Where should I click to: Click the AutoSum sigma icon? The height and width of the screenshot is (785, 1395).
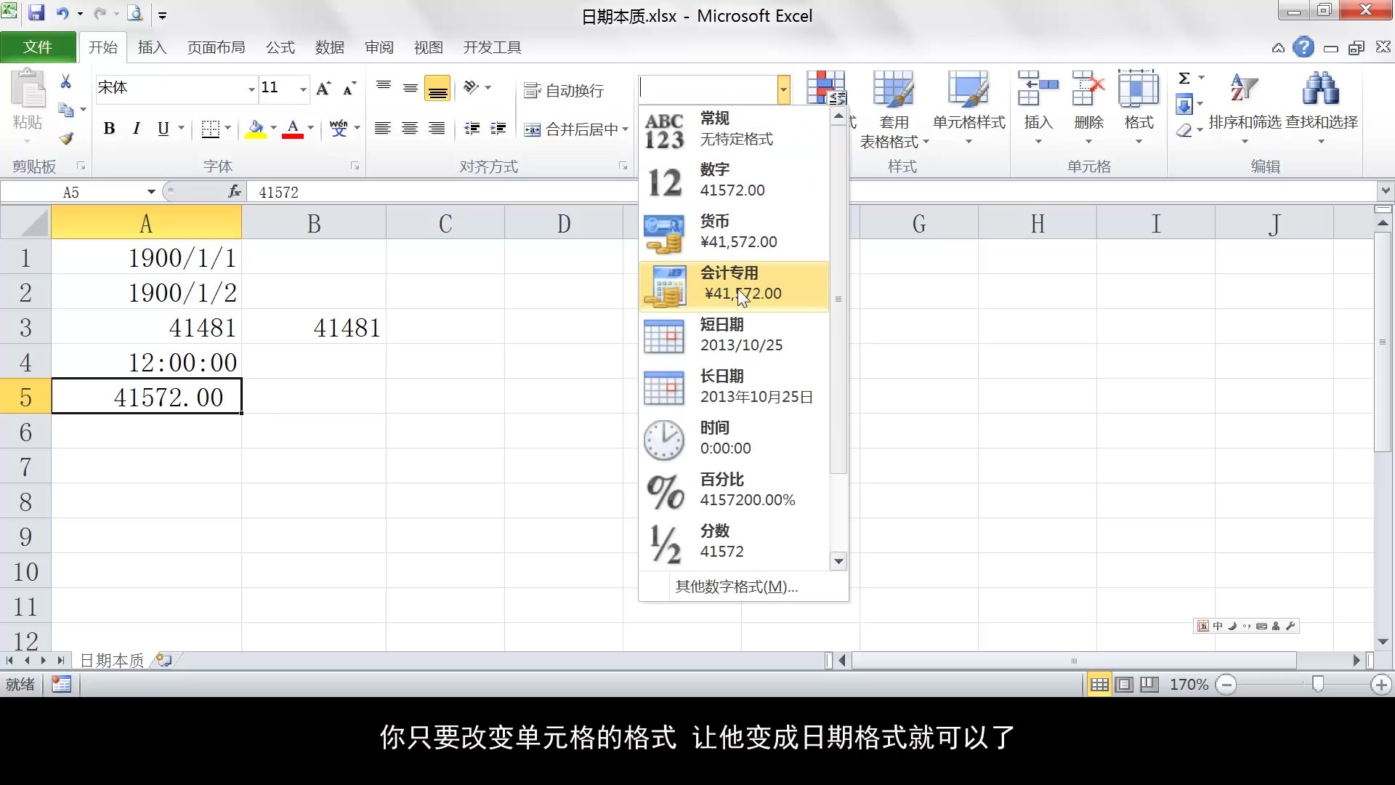1184,78
